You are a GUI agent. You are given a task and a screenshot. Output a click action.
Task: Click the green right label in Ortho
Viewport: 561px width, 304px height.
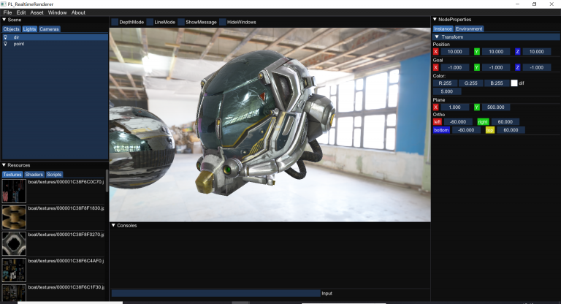pyautogui.click(x=483, y=121)
